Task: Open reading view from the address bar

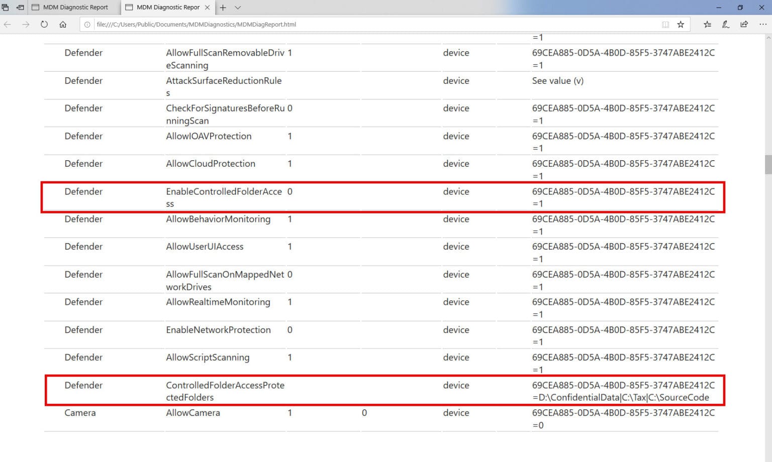Action: (666, 24)
